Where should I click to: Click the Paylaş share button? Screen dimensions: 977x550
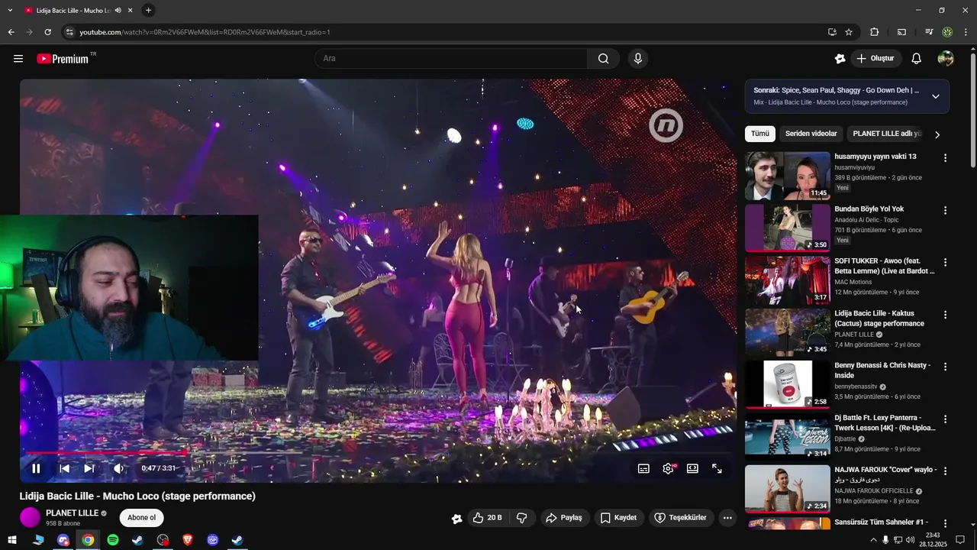(x=563, y=518)
